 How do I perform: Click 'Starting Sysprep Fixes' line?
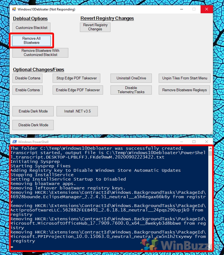coord(41,166)
